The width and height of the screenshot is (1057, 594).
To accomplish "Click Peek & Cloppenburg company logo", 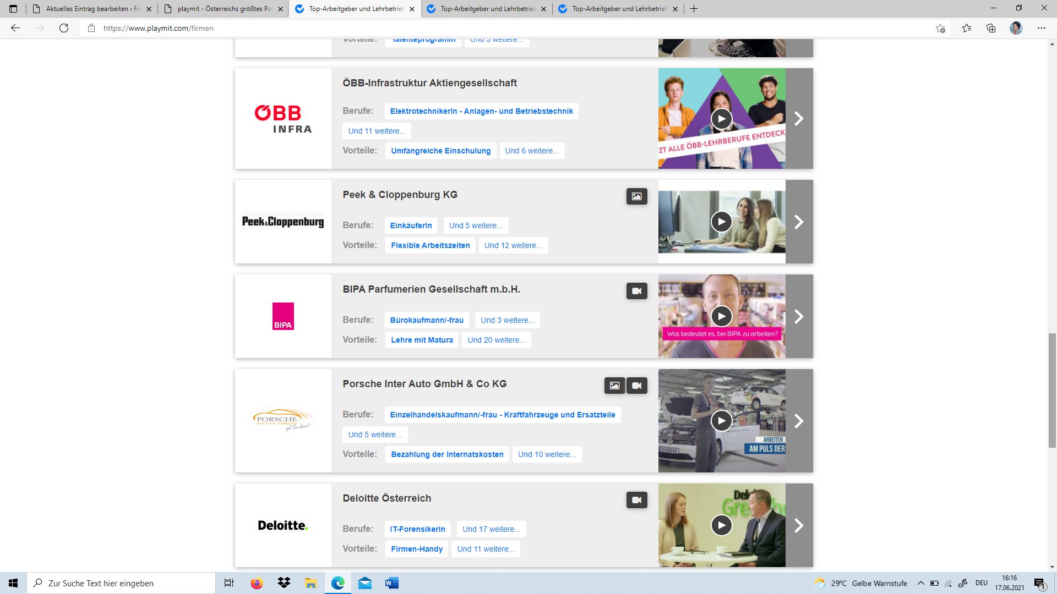I will (x=283, y=222).
